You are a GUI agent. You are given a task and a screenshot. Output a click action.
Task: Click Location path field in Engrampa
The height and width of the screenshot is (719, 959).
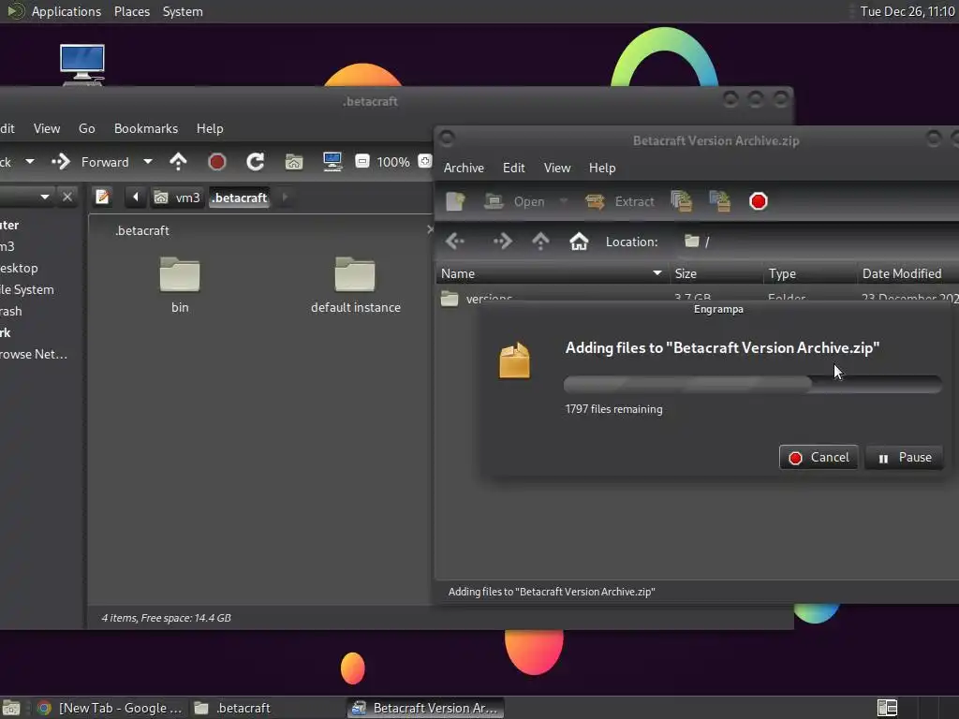[x=817, y=242]
